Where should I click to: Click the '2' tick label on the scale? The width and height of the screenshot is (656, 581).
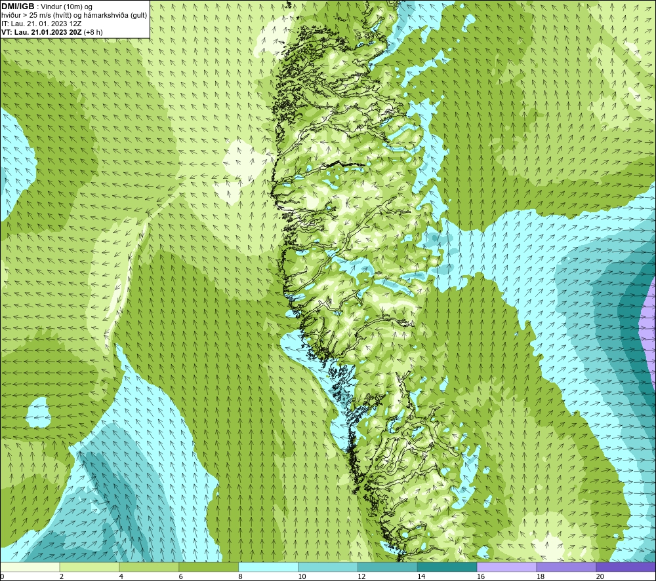point(62,576)
